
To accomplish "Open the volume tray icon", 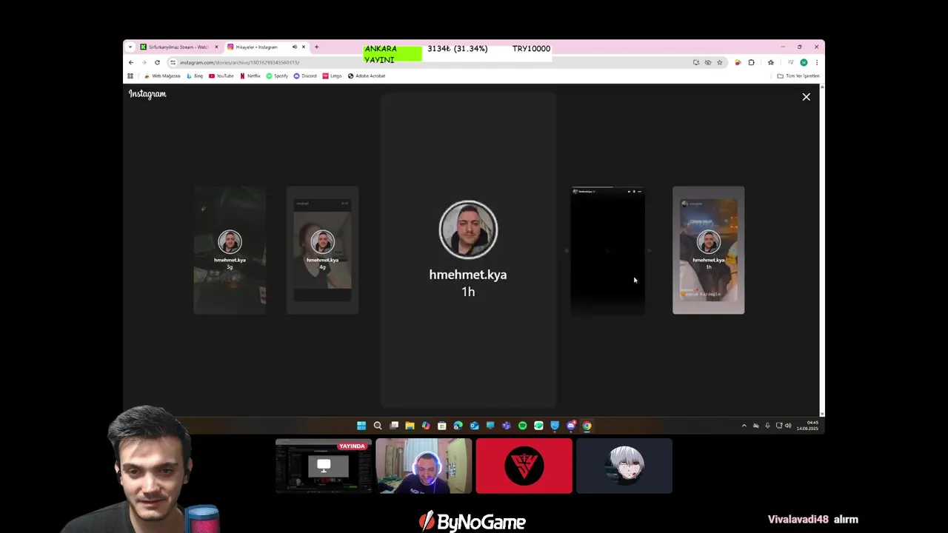I will (x=788, y=426).
